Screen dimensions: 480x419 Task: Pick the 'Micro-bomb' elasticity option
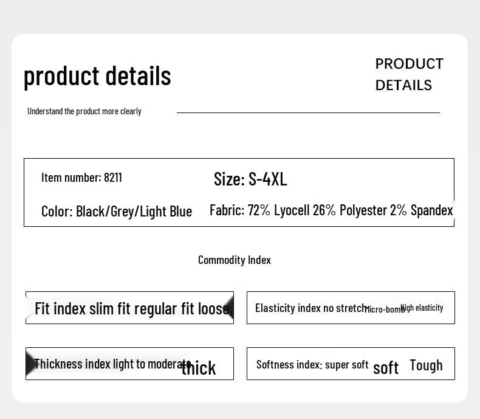pyautogui.click(x=385, y=310)
